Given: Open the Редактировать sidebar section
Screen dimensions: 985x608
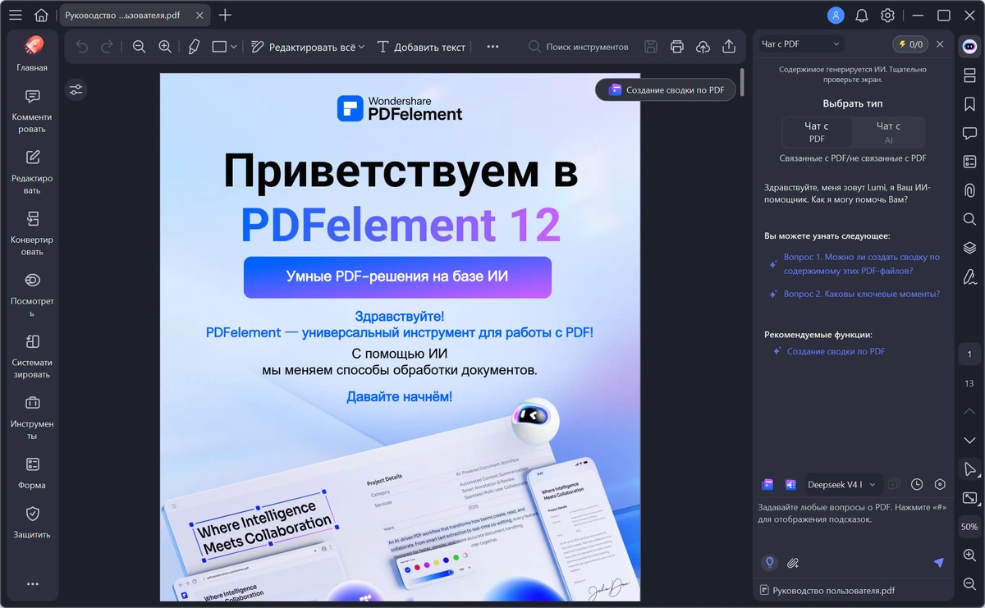Looking at the screenshot, I should tap(32, 172).
